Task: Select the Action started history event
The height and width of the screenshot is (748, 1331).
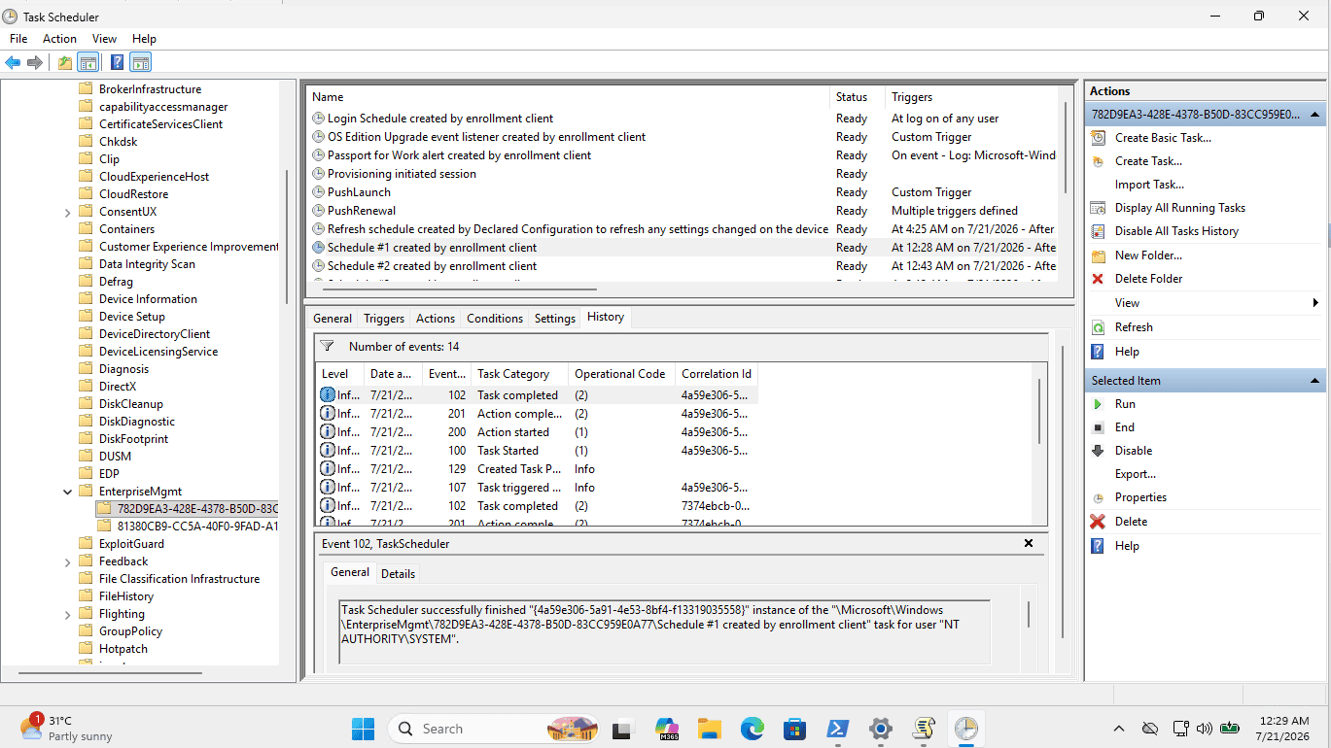Action: tap(538, 432)
